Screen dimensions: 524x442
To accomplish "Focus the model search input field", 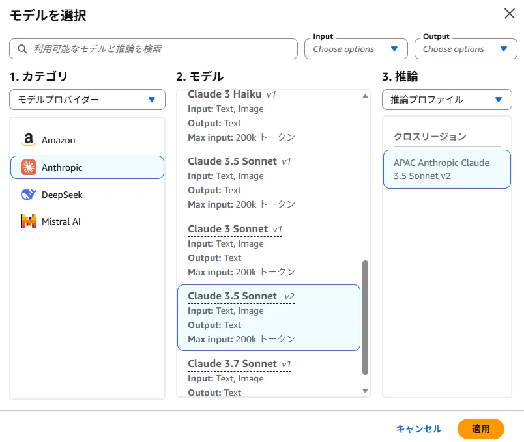I will pyautogui.click(x=153, y=49).
